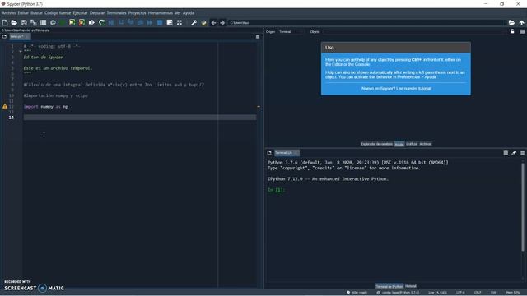Click Kite ready status indicator

click(357, 293)
